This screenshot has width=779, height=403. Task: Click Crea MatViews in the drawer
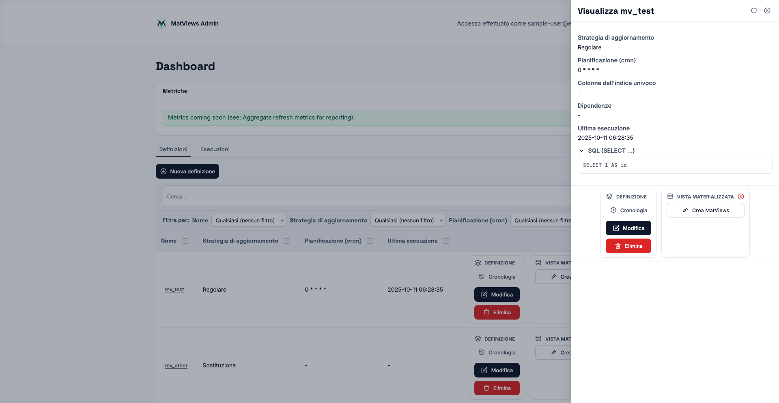[705, 211]
